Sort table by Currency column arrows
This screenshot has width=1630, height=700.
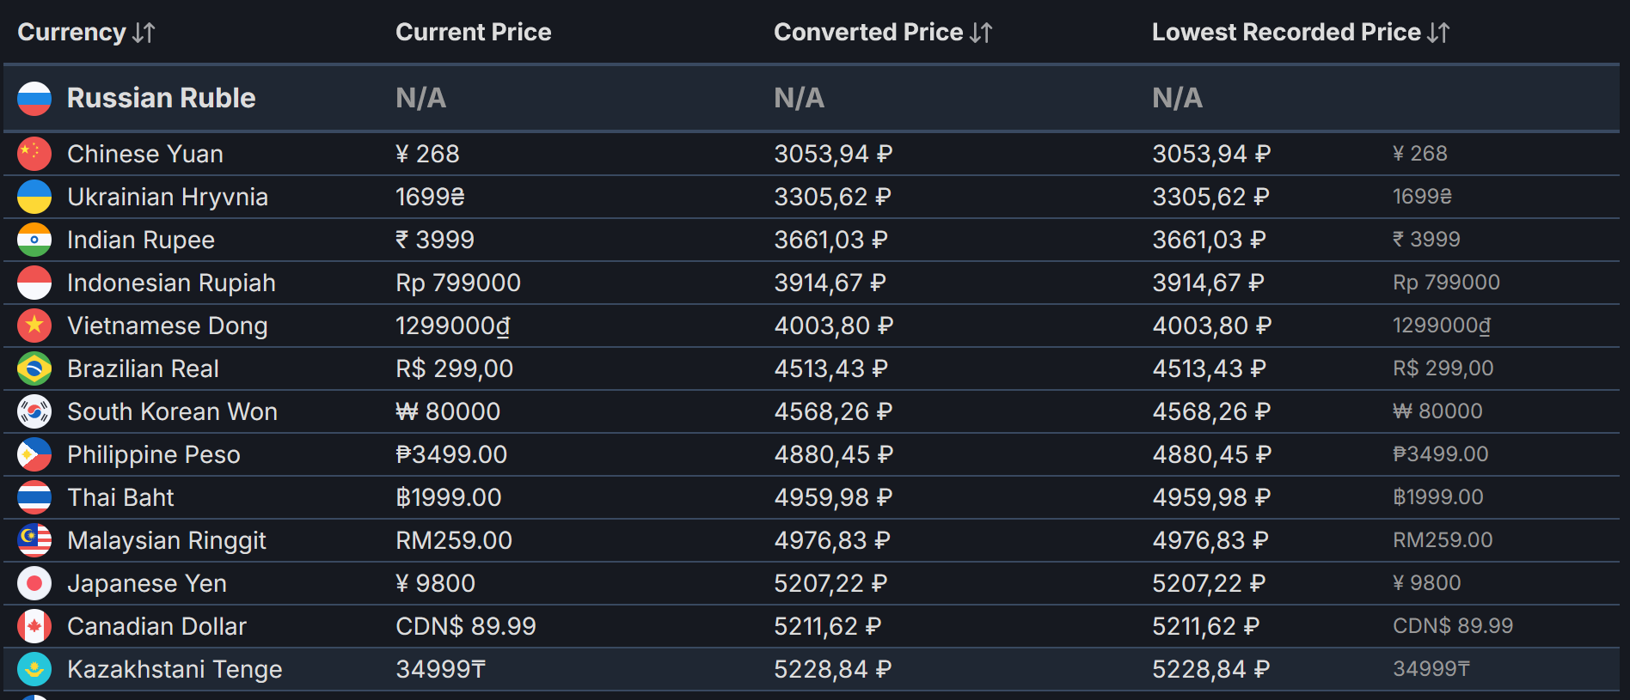(144, 33)
